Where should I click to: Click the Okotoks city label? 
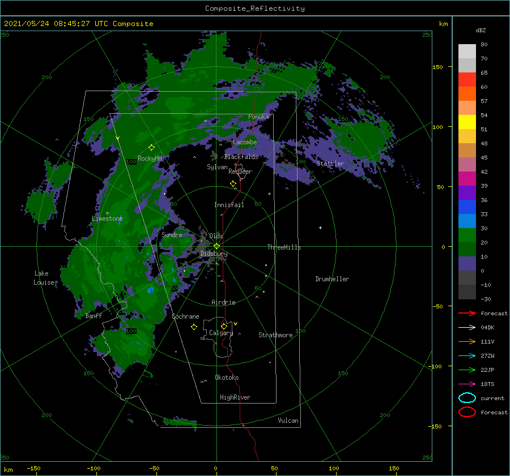click(x=227, y=378)
